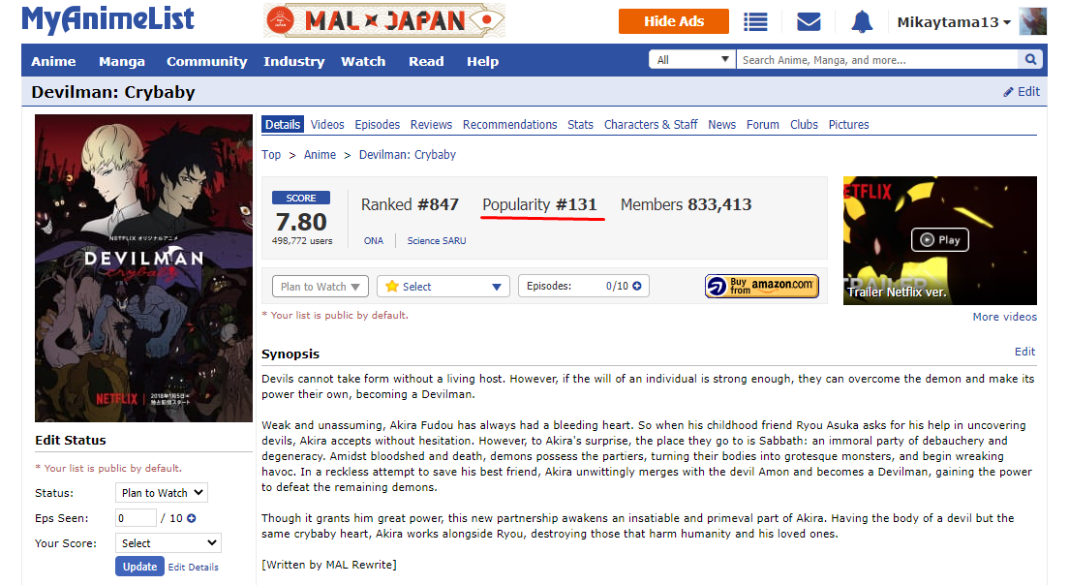Image resolution: width=1069 pixels, height=585 pixels.
Task: Click the MyAnimeList logo
Action: (107, 19)
